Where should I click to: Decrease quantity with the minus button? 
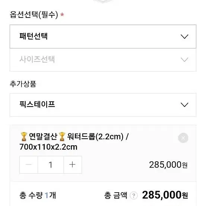[x=29, y=165]
